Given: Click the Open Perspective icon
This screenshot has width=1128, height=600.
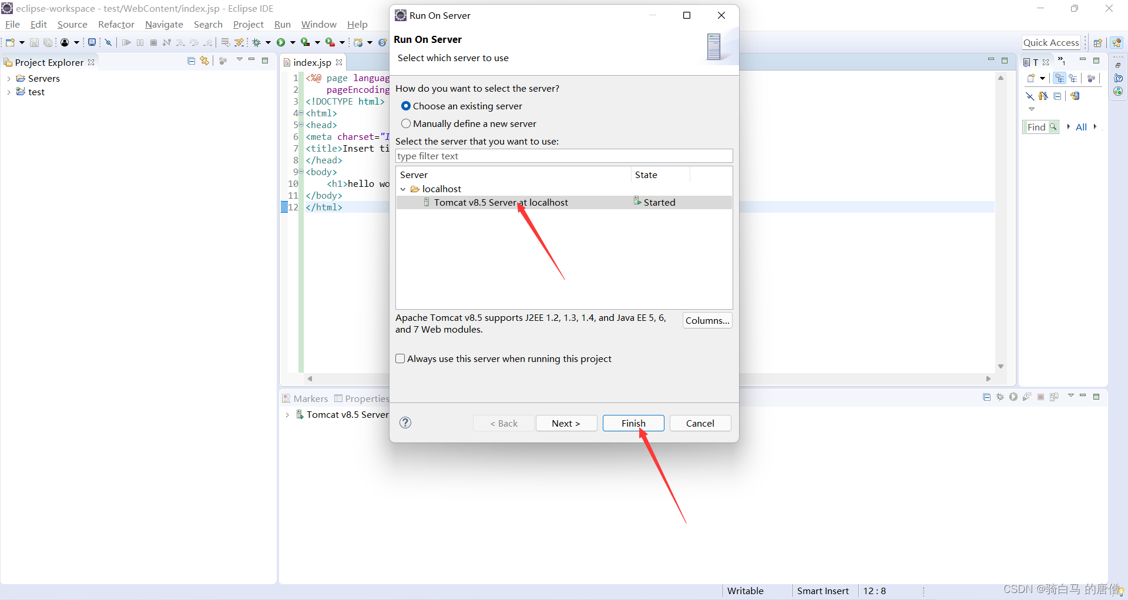Looking at the screenshot, I should (x=1097, y=42).
